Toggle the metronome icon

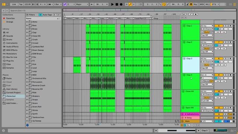pos(49,4)
